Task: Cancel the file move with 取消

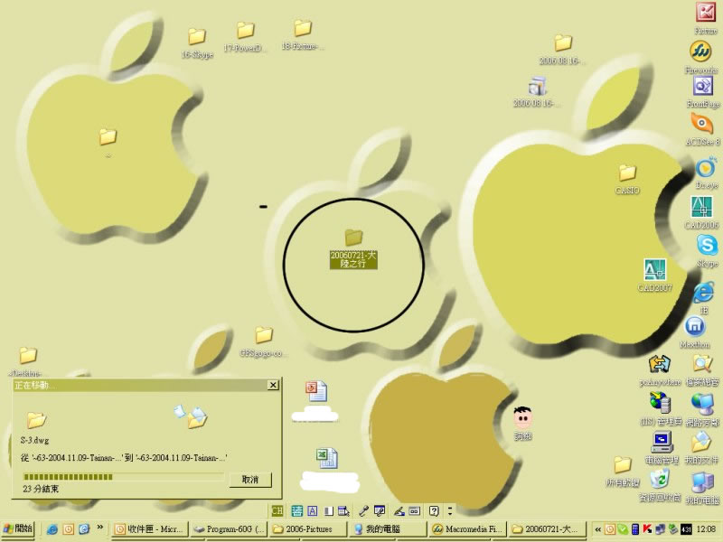Action: click(x=250, y=480)
